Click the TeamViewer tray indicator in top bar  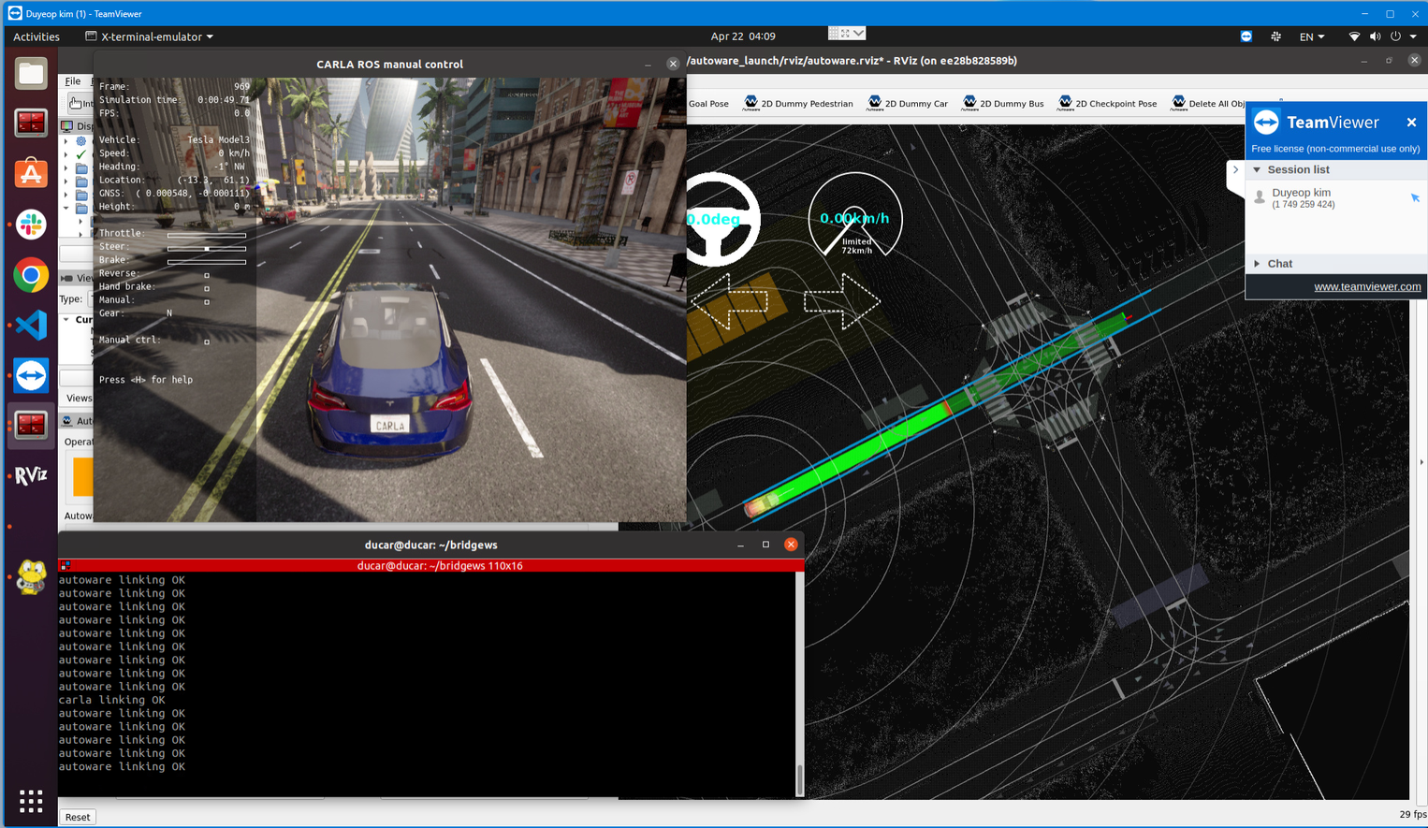1246,36
